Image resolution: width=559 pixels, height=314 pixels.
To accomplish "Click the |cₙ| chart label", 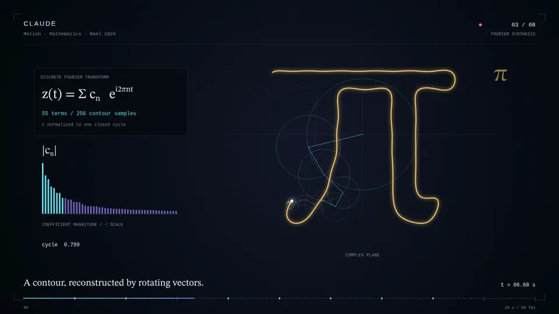I will [x=49, y=151].
